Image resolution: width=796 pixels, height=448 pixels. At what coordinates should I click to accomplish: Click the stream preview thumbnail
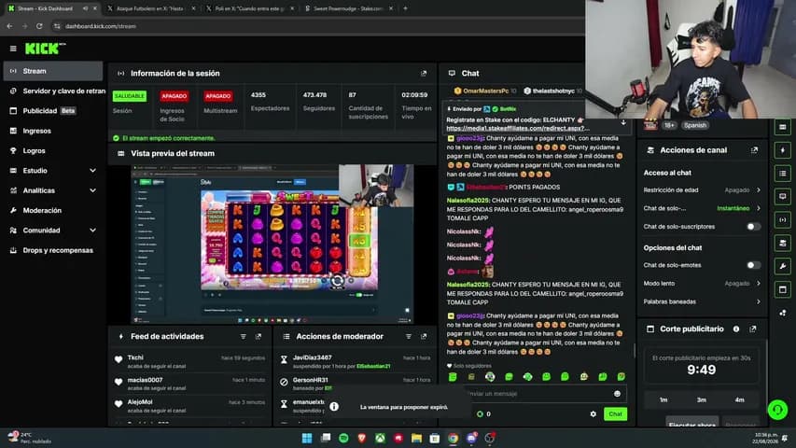coord(272,244)
